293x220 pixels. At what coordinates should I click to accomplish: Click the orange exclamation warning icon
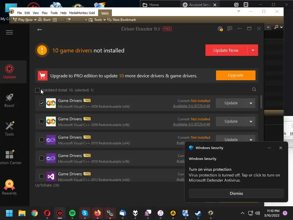(42, 50)
